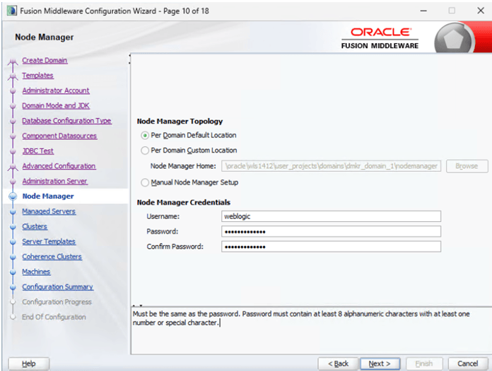Click the Node Manager Home path field
The height and width of the screenshot is (371, 492).
click(331, 166)
